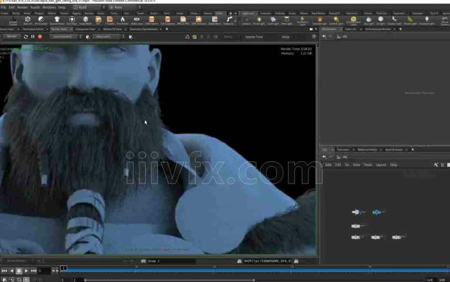Click the stop playback button
The image size is (450, 282).
click(19, 271)
